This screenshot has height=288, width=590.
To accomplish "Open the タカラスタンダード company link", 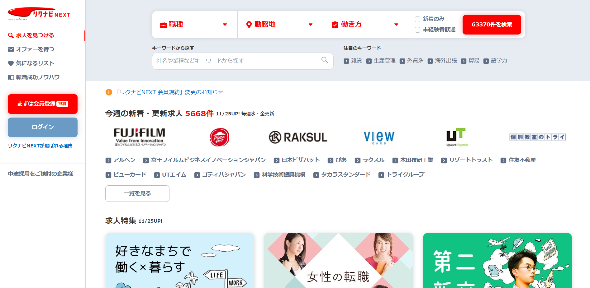I will [x=346, y=175].
